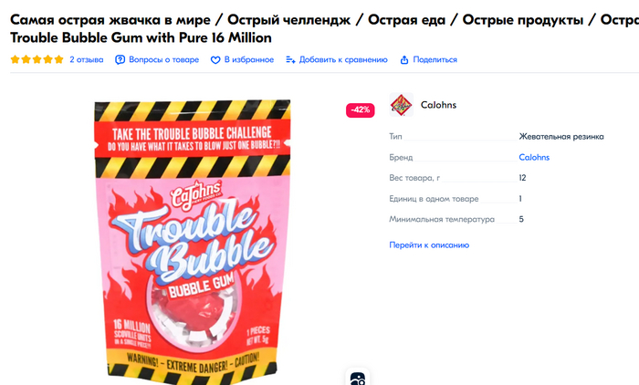639x385 pixels.
Task: Click the share arrow icon
Action: click(x=404, y=60)
